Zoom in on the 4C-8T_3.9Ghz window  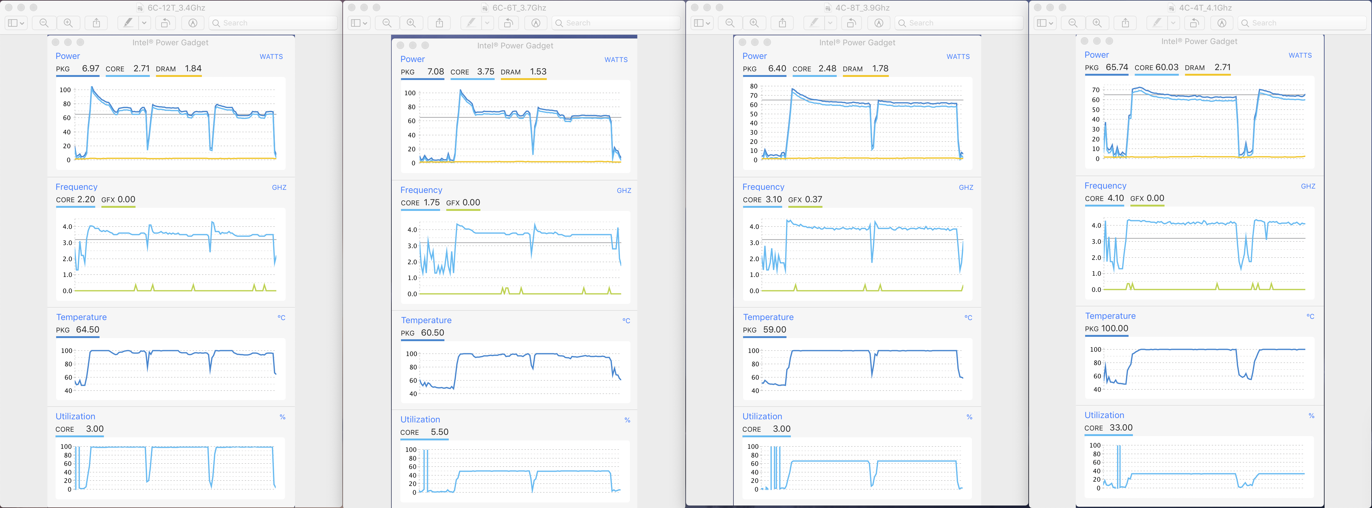(754, 23)
